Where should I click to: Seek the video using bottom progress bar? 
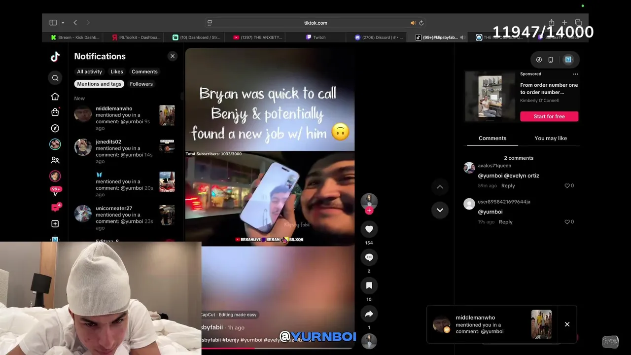(278, 348)
